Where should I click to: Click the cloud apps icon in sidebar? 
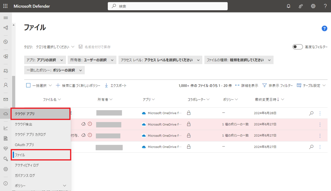6,114
